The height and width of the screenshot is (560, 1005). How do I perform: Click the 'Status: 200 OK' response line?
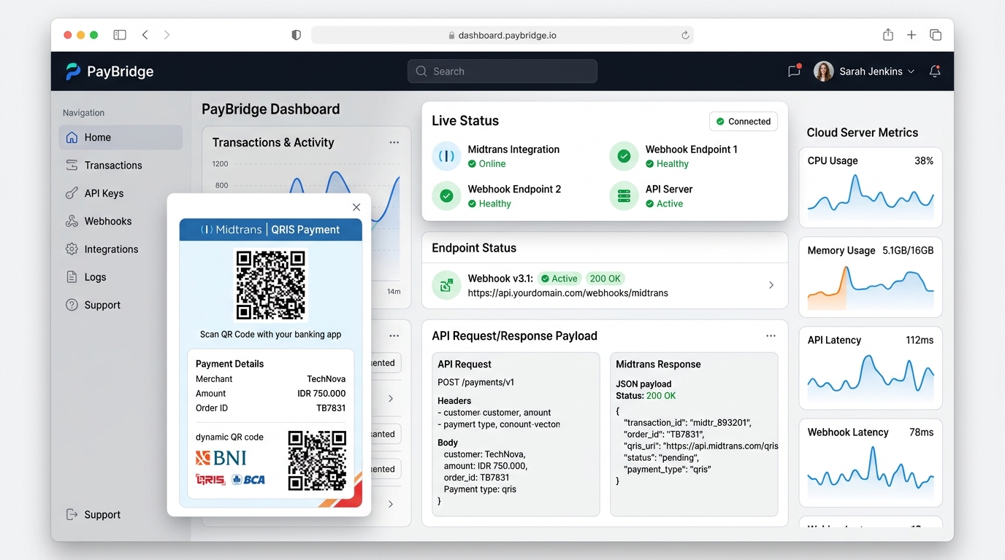coord(646,396)
